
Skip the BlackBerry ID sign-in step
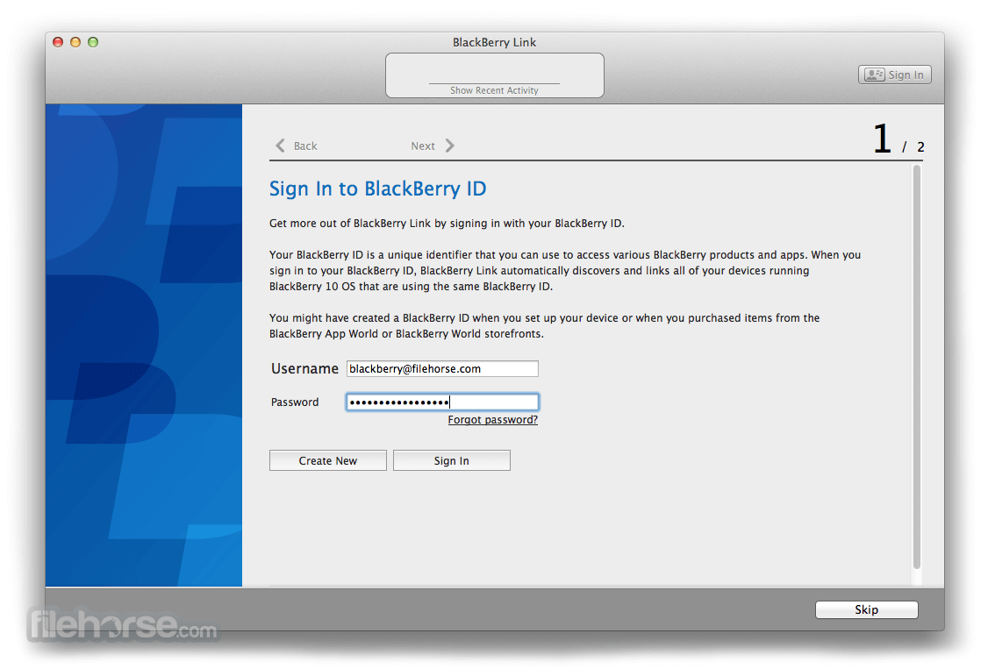pos(866,609)
